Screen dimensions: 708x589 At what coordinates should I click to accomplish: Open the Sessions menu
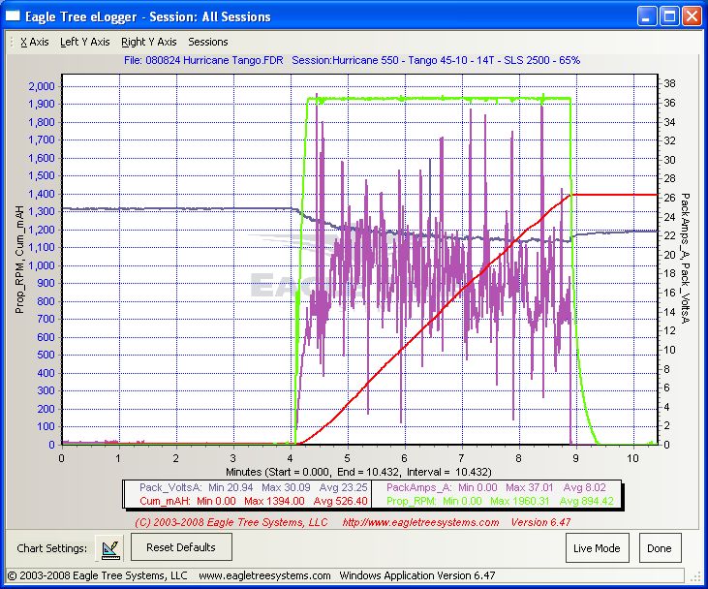(207, 42)
